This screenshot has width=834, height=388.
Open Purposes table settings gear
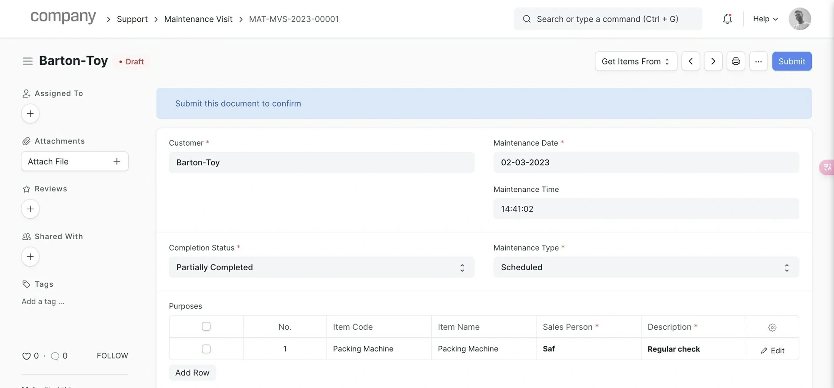[x=772, y=328]
